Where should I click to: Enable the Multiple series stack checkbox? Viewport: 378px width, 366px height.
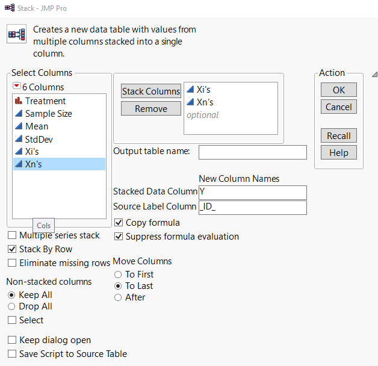click(x=13, y=235)
